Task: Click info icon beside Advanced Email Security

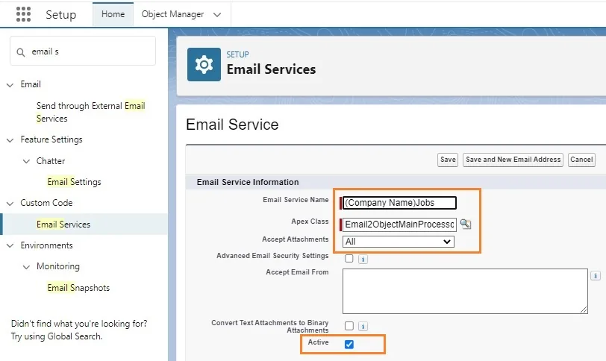Action: coord(363,259)
